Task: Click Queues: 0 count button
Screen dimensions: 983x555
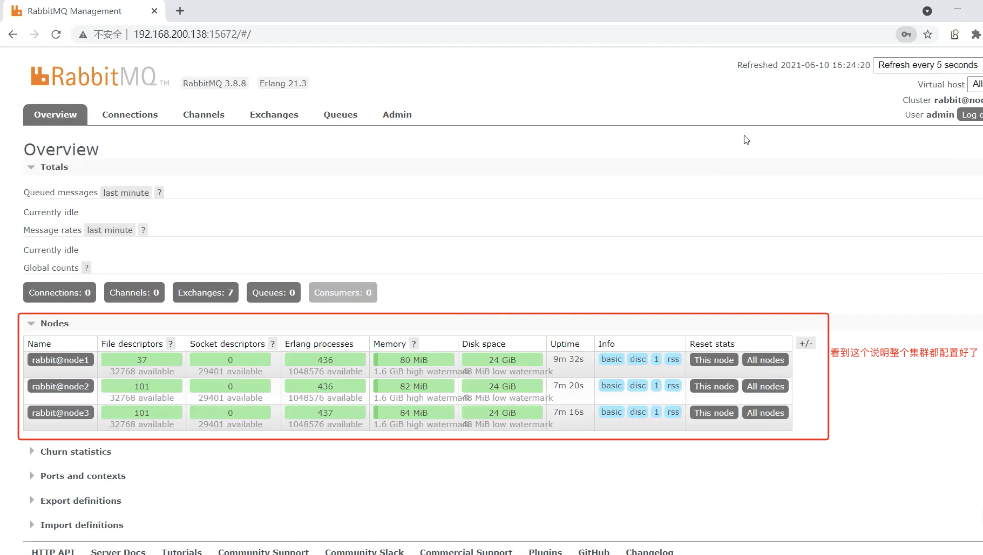Action: pyautogui.click(x=274, y=292)
